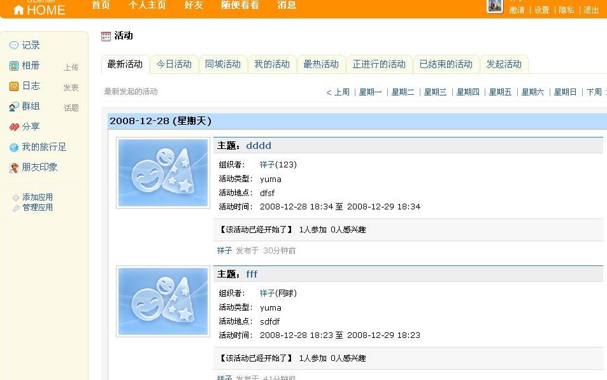The height and width of the screenshot is (380, 607).
Task: Open 日志 in the sidebar
Action: [31, 86]
